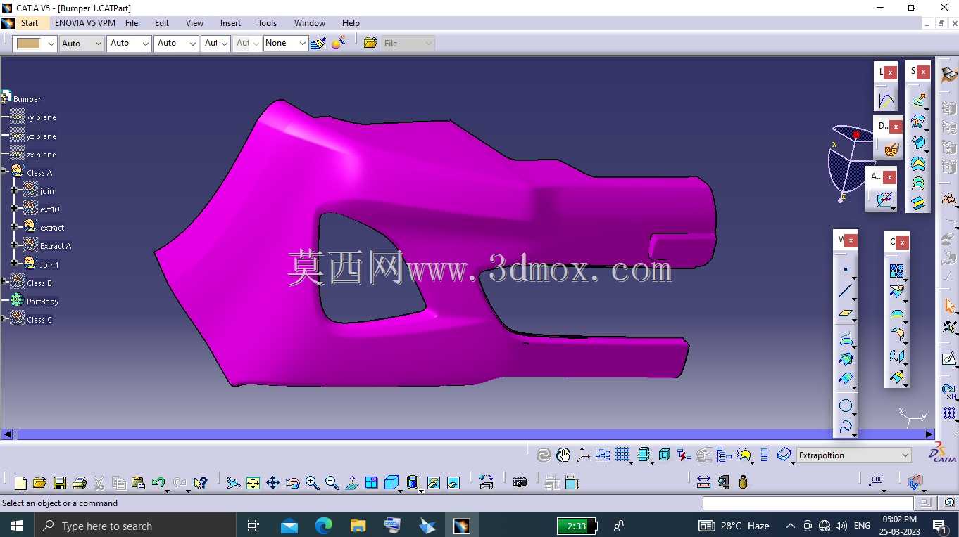
Task: Open the ENOVIA V5 VPM menu
Action: tap(85, 23)
